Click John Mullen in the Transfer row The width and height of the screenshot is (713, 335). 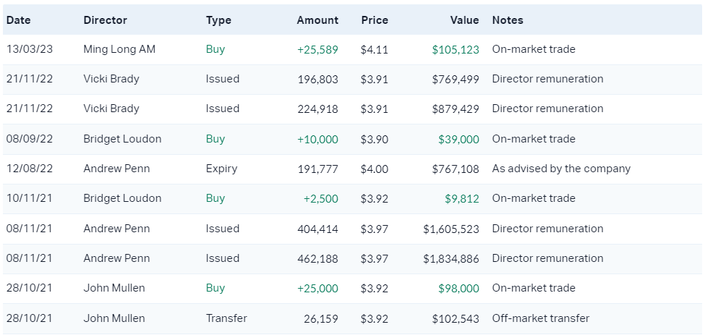tap(114, 318)
